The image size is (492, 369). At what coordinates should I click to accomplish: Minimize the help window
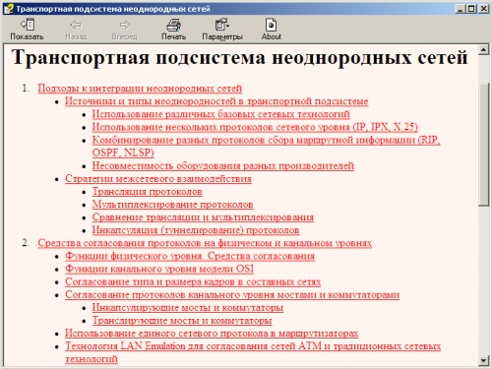click(x=461, y=9)
